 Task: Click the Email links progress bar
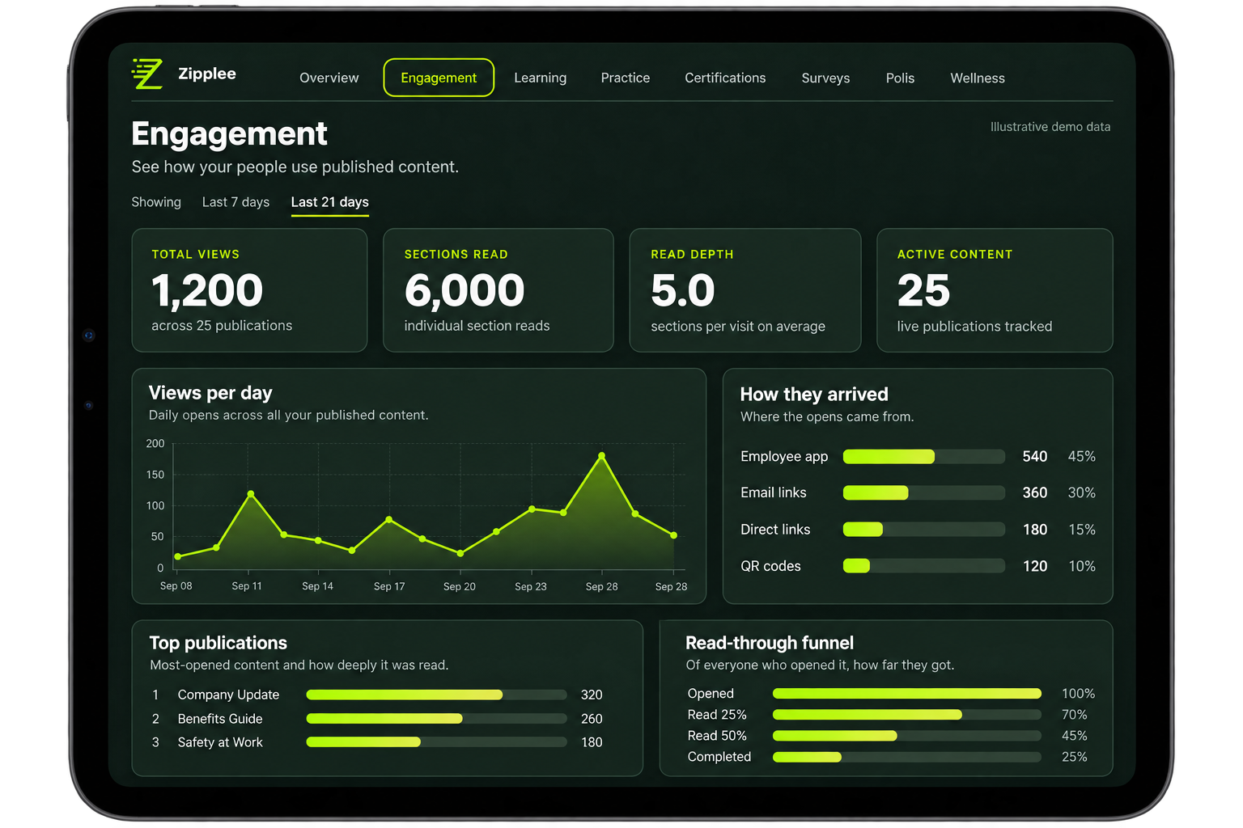click(924, 492)
